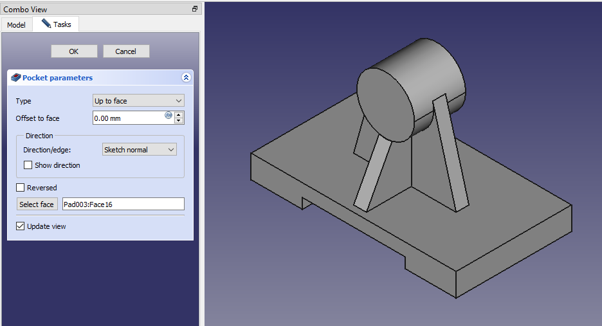Cancel the pocket operation
The width and height of the screenshot is (602, 326).
[125, 51]
